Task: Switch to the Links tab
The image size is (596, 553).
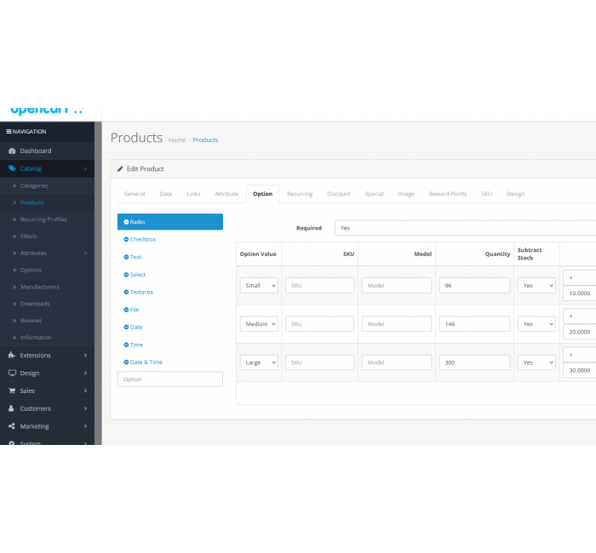Action: [193, 194]
